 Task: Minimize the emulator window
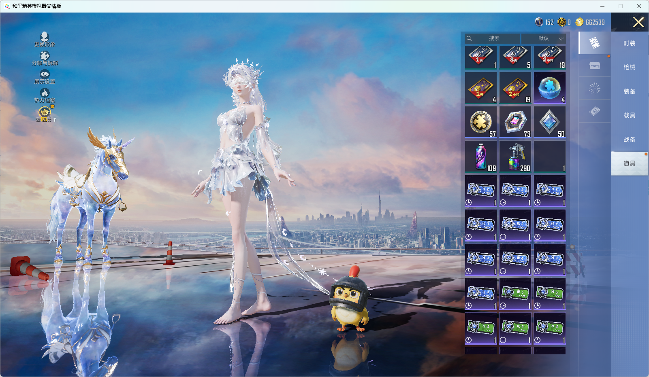[x=602, y=6]
